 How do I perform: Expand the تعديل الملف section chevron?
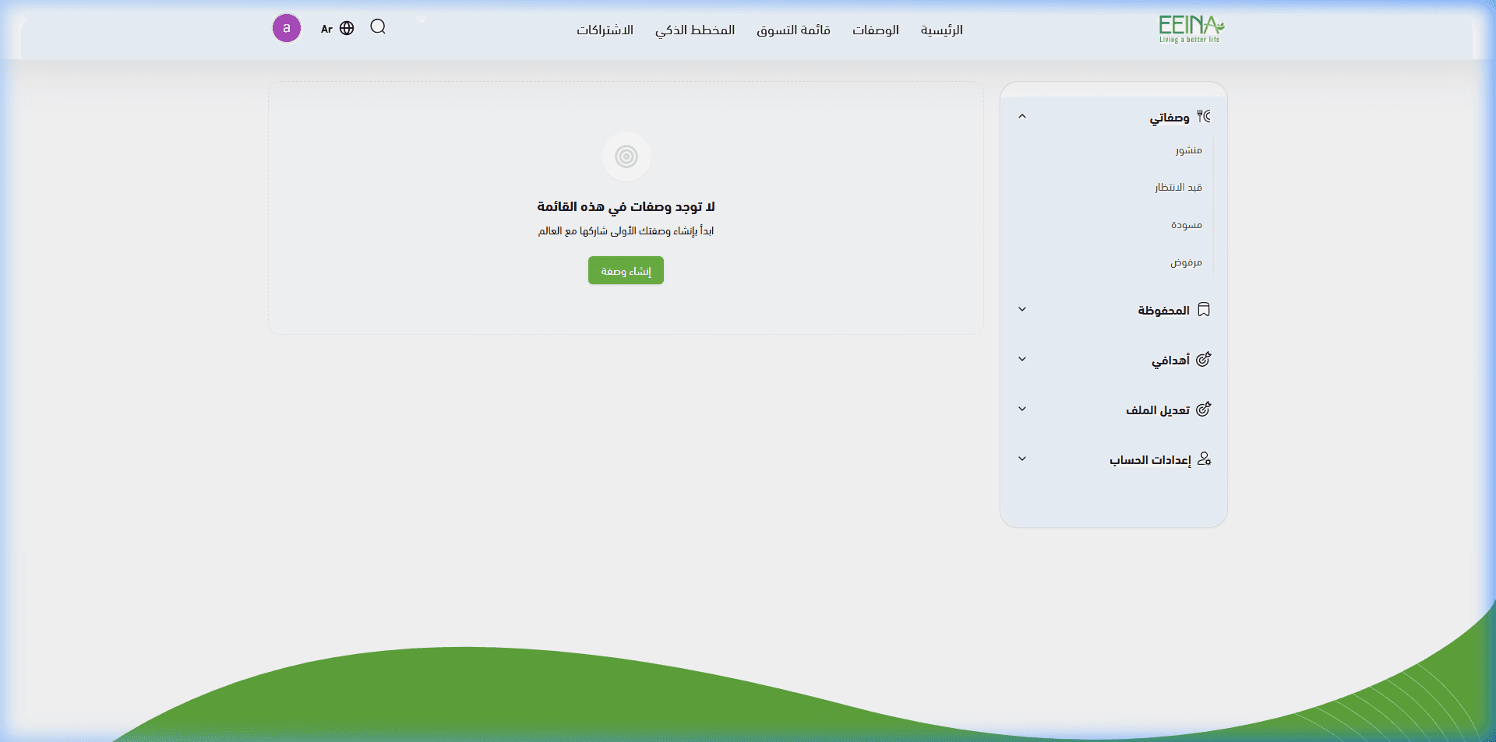(1022, 410)
